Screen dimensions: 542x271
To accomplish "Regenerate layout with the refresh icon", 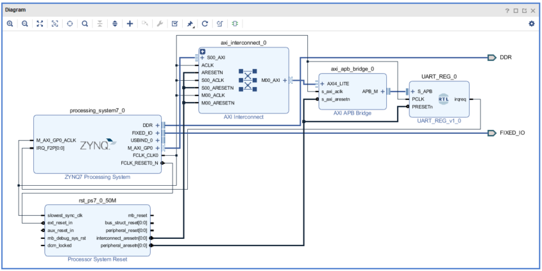I will tap(205, 24).
